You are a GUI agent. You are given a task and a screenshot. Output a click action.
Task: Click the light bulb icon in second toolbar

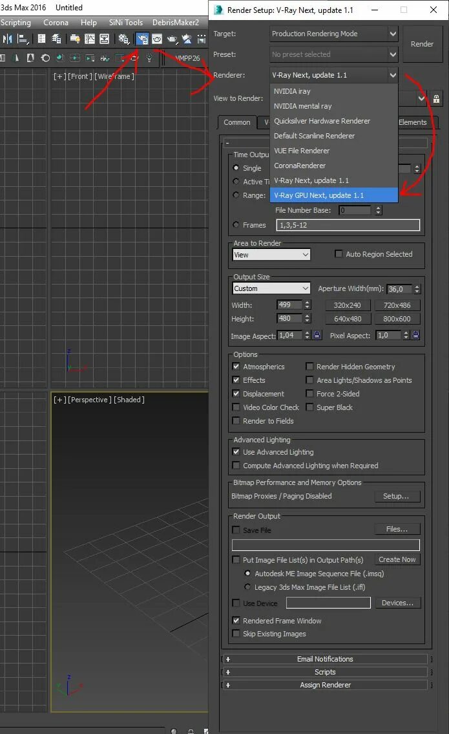[x=149, y=58]
